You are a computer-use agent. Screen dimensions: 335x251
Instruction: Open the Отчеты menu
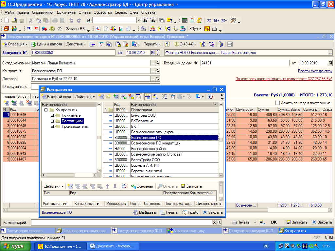(85, 12)
